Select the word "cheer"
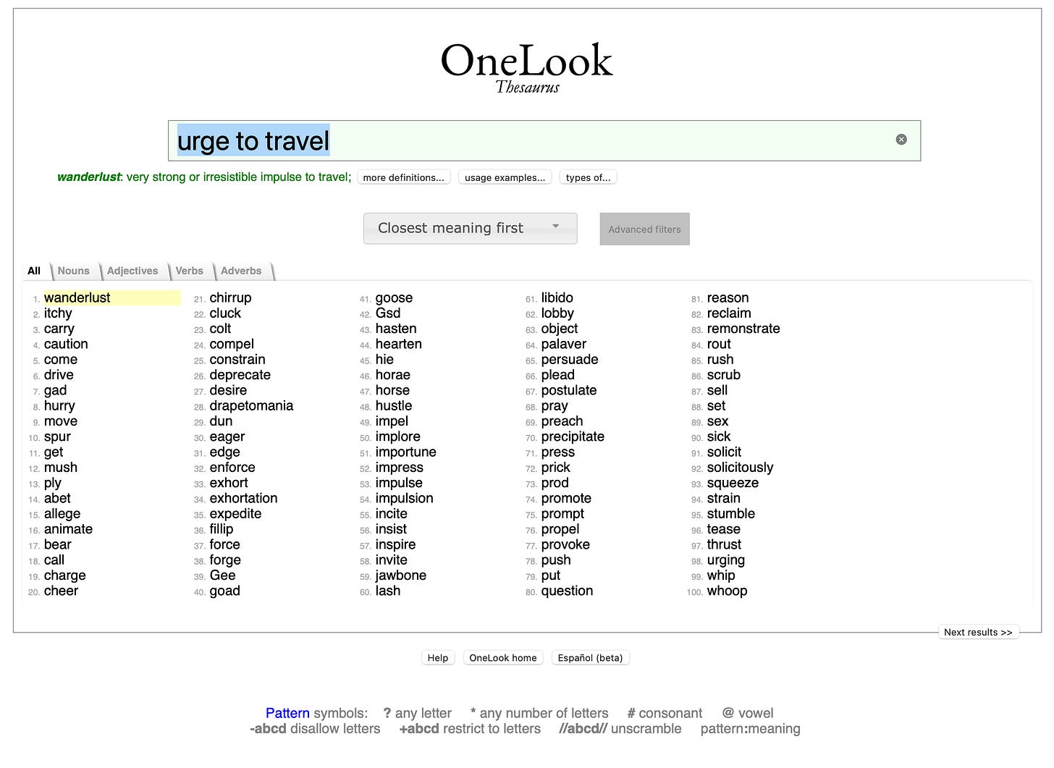Image resolution: width=1054 pixels, height=768 pixels. [61, 591]
